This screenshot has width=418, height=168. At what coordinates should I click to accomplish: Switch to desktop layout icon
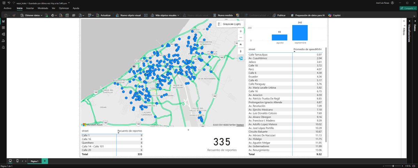10,161
